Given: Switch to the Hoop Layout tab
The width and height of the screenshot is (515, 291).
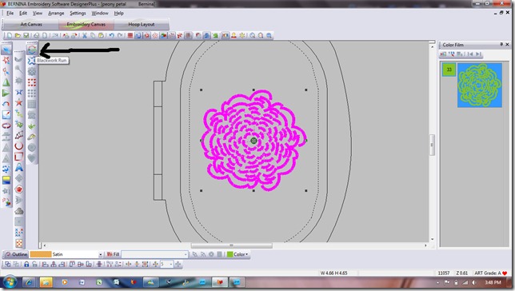Looking at the screenshot, I should pos(142,24).
